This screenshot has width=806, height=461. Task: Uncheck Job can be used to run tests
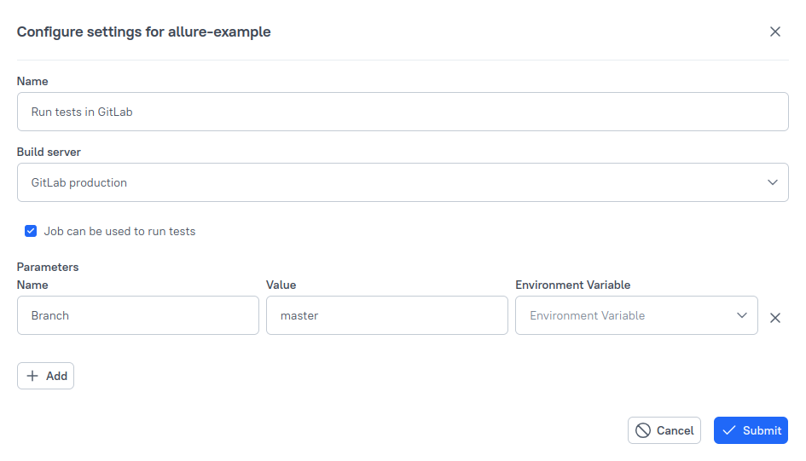click(31, 231)
